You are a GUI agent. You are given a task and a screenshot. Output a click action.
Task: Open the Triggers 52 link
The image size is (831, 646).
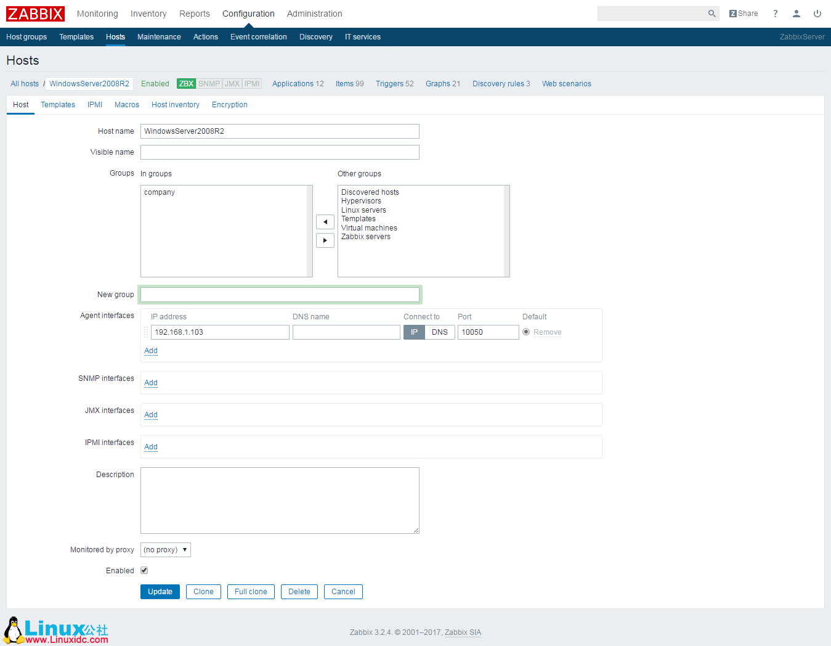(394, 83)
